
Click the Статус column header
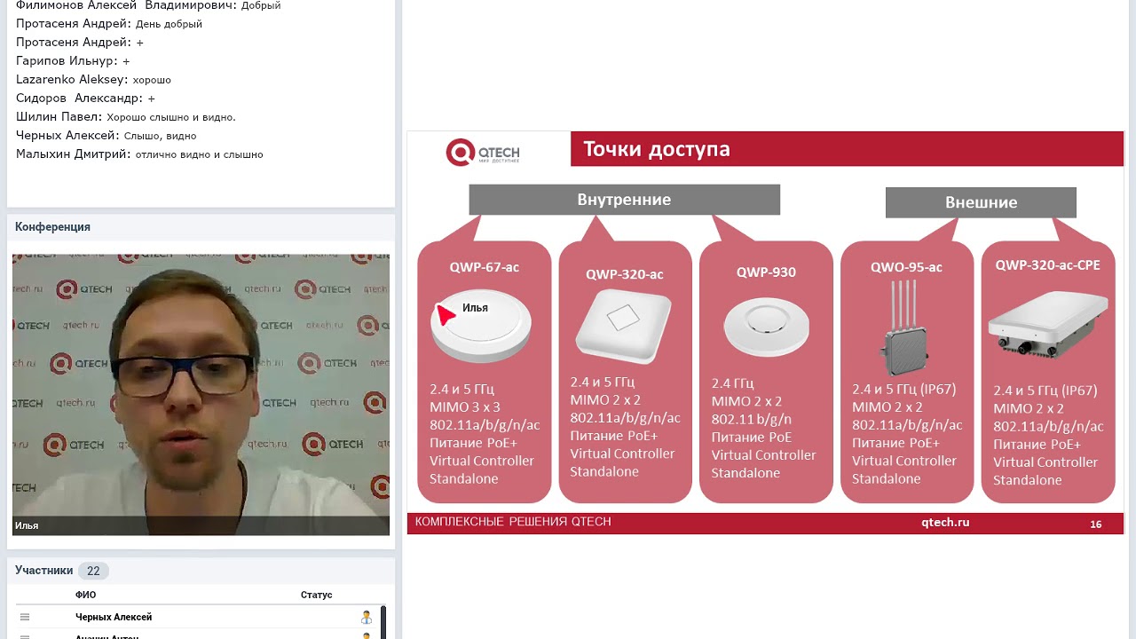coord(316,595)
